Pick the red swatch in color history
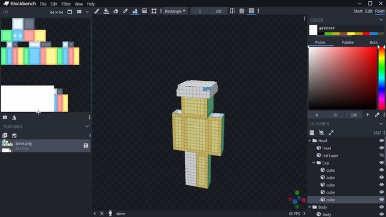The height and width of the screenshot is (217, 386). point(366,34)
